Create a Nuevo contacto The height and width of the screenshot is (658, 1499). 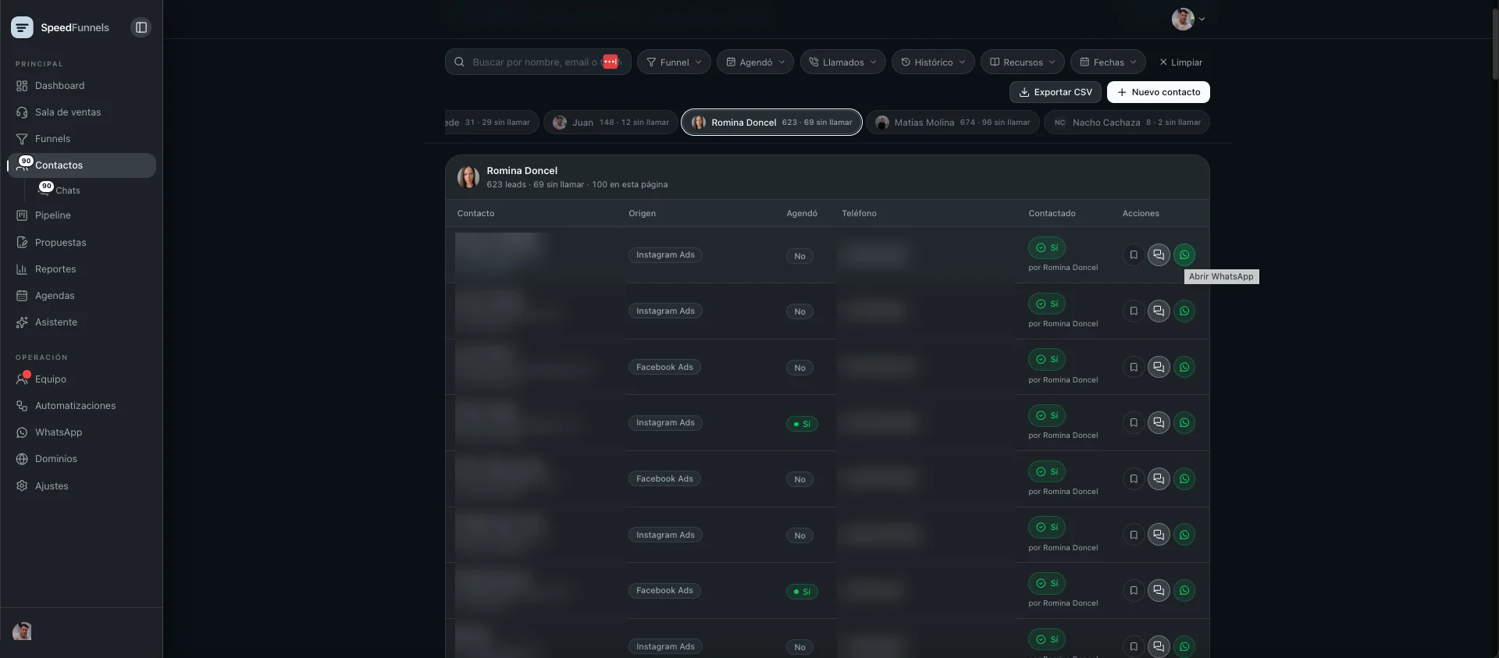pos(1159,92)
